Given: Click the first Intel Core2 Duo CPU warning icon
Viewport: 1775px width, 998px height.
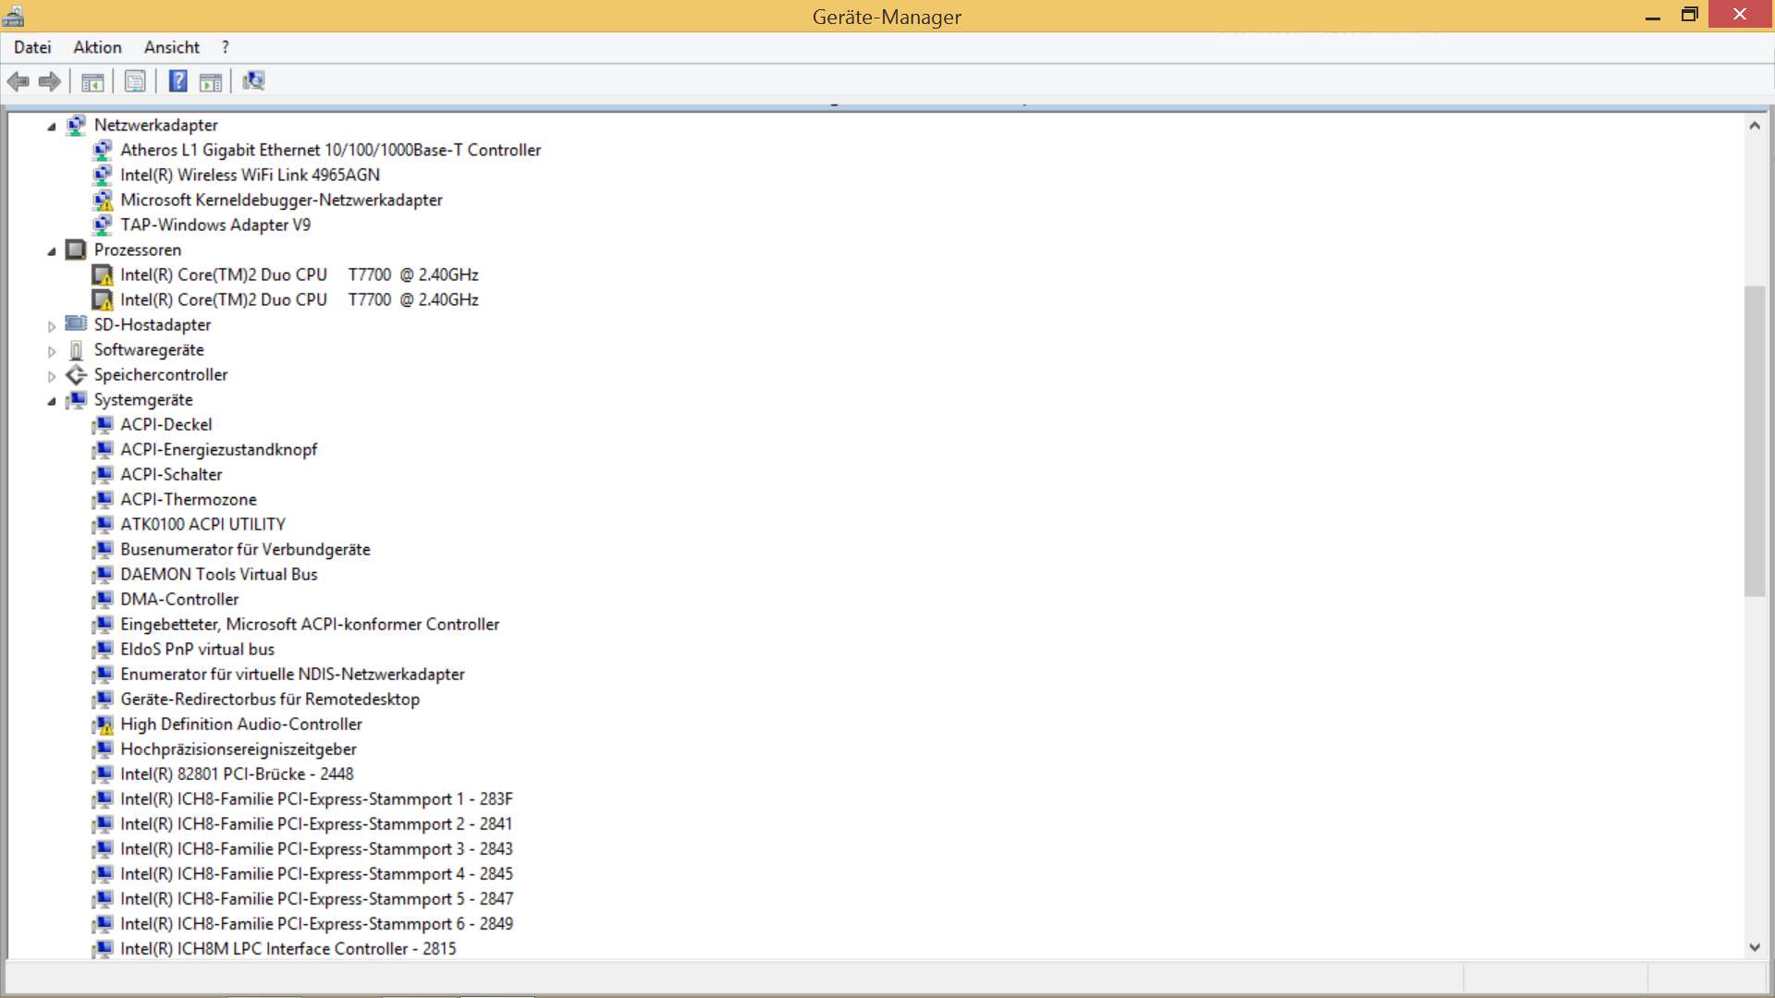Looking at the screenshot, I should (103, 274).
